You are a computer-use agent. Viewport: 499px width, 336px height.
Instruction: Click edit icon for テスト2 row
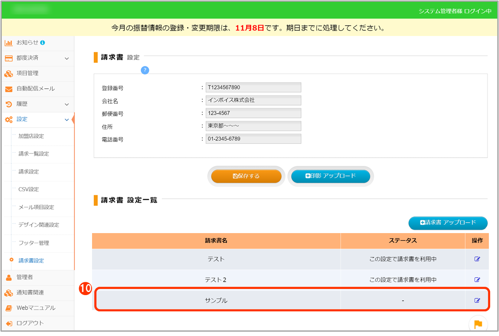[x=477, y=280]
